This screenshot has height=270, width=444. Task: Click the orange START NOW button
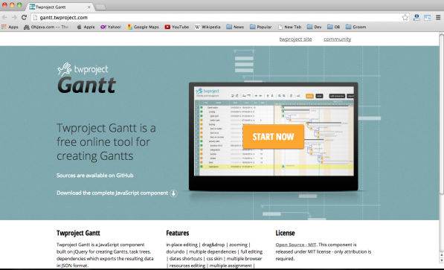(273, 137)
